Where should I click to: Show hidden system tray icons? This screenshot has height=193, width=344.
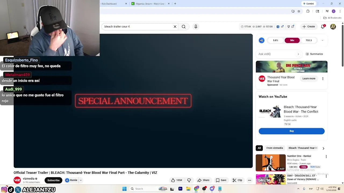pos(298,189)
